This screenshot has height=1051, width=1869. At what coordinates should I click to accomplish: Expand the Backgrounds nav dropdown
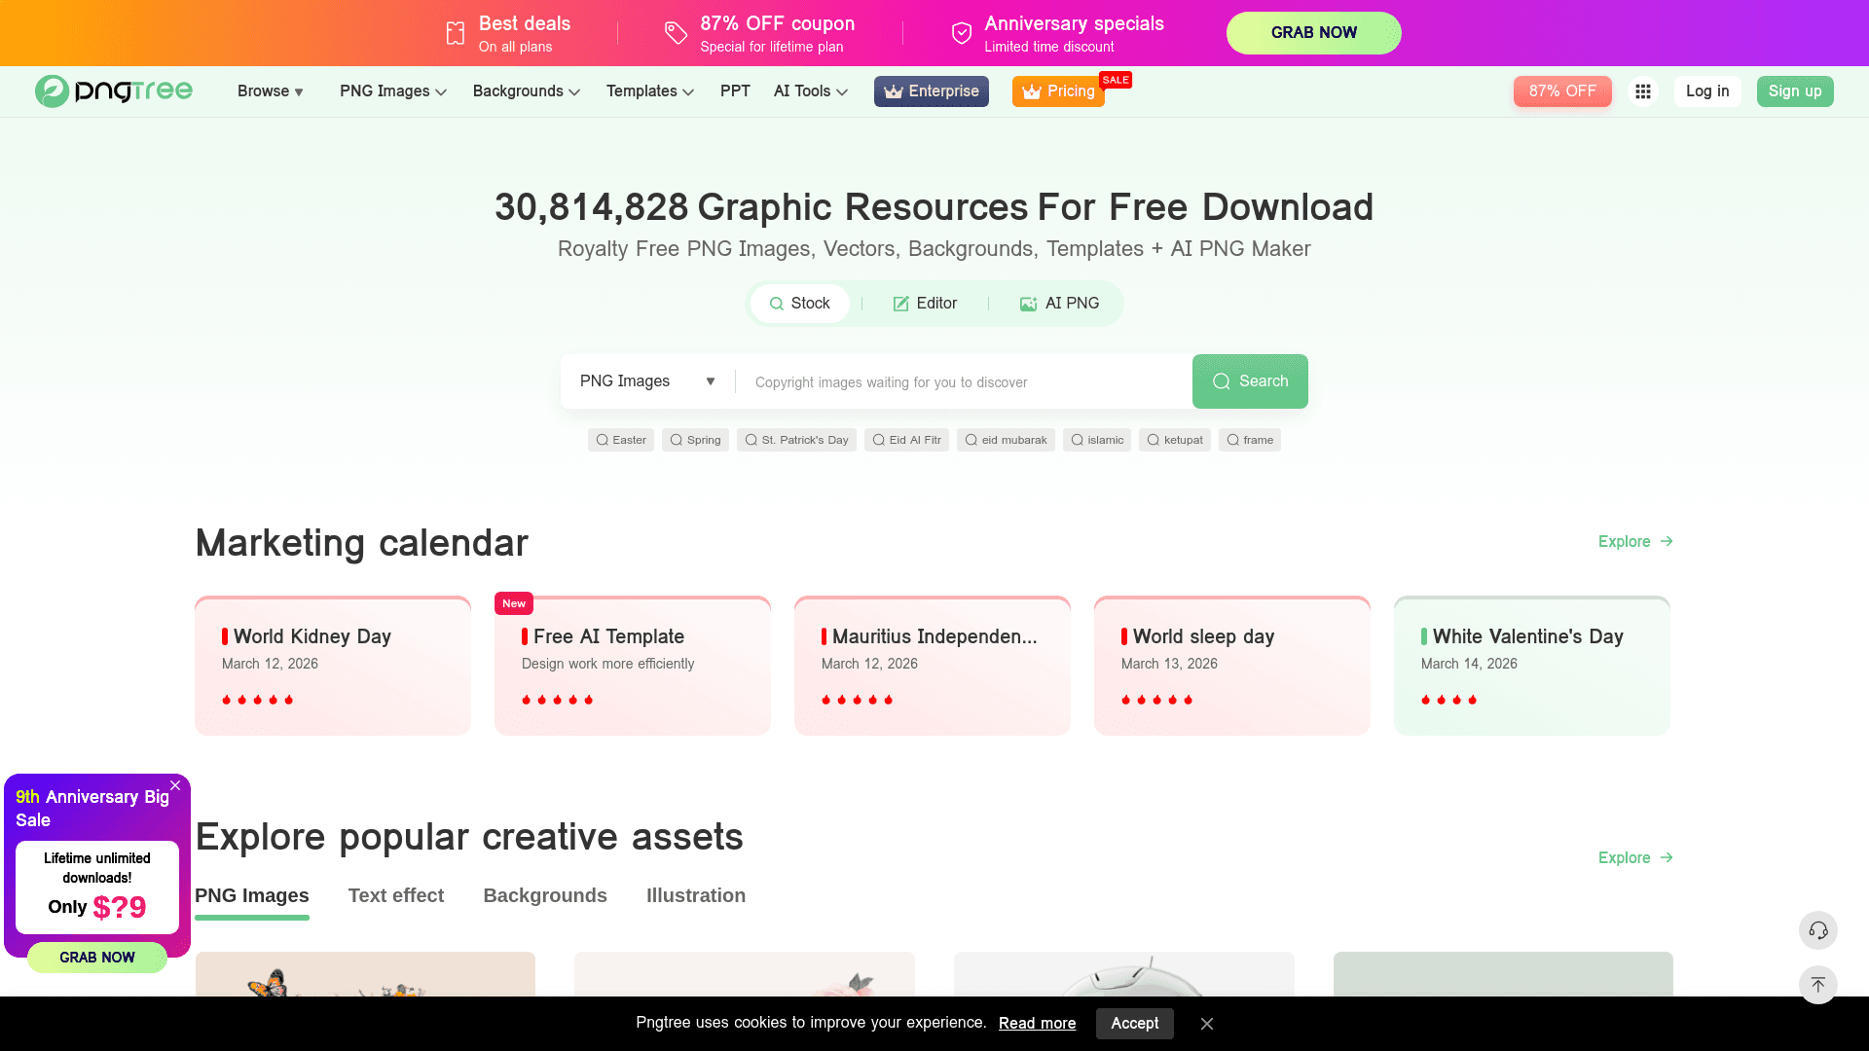527,91
